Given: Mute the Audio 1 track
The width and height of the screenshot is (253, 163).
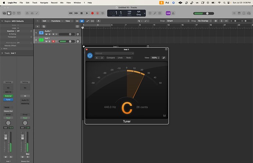Looking at the screenshot, I should tap(46, 34).
